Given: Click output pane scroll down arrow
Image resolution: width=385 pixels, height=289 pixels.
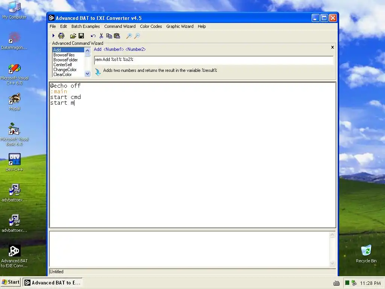Looking at the screenshot, I should [x=332, y=263].
